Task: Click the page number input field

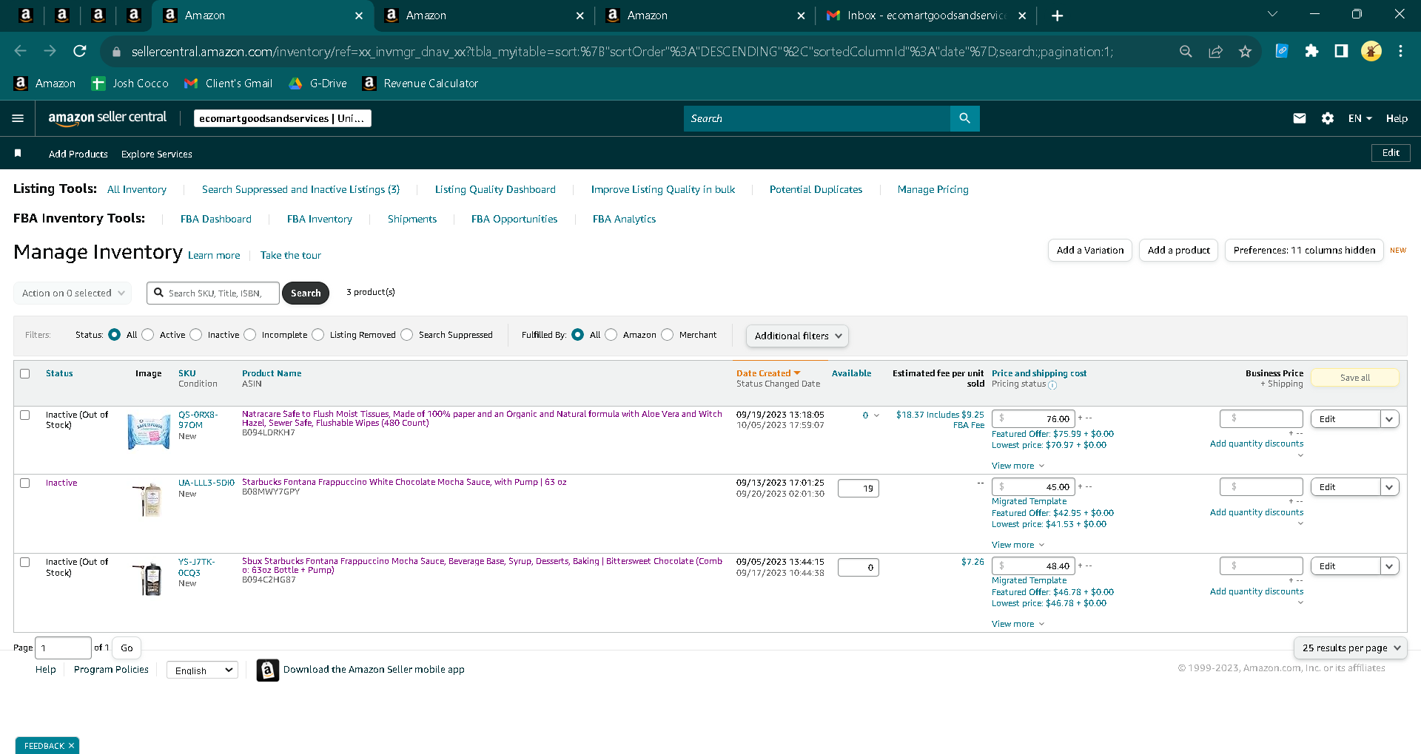Action: click(x=63, y=648)
